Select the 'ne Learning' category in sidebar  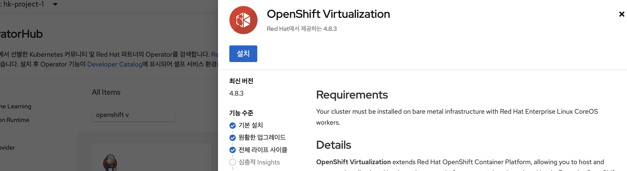click(15, 106)
